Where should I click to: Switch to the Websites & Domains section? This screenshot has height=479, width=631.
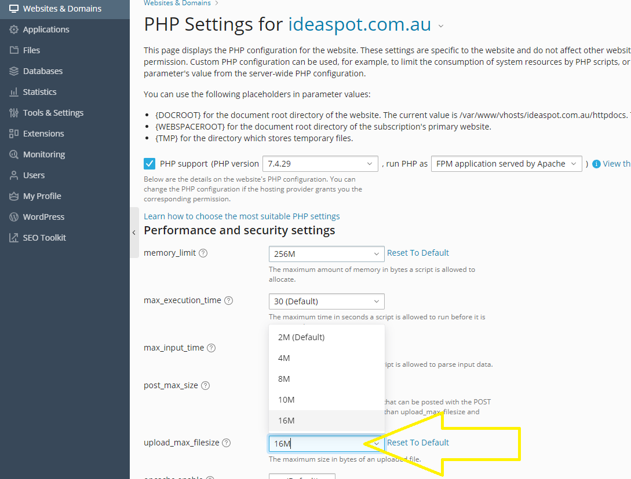coord(53,9)
